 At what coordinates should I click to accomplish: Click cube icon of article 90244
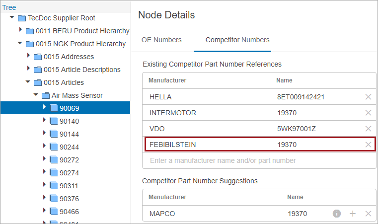54,147
